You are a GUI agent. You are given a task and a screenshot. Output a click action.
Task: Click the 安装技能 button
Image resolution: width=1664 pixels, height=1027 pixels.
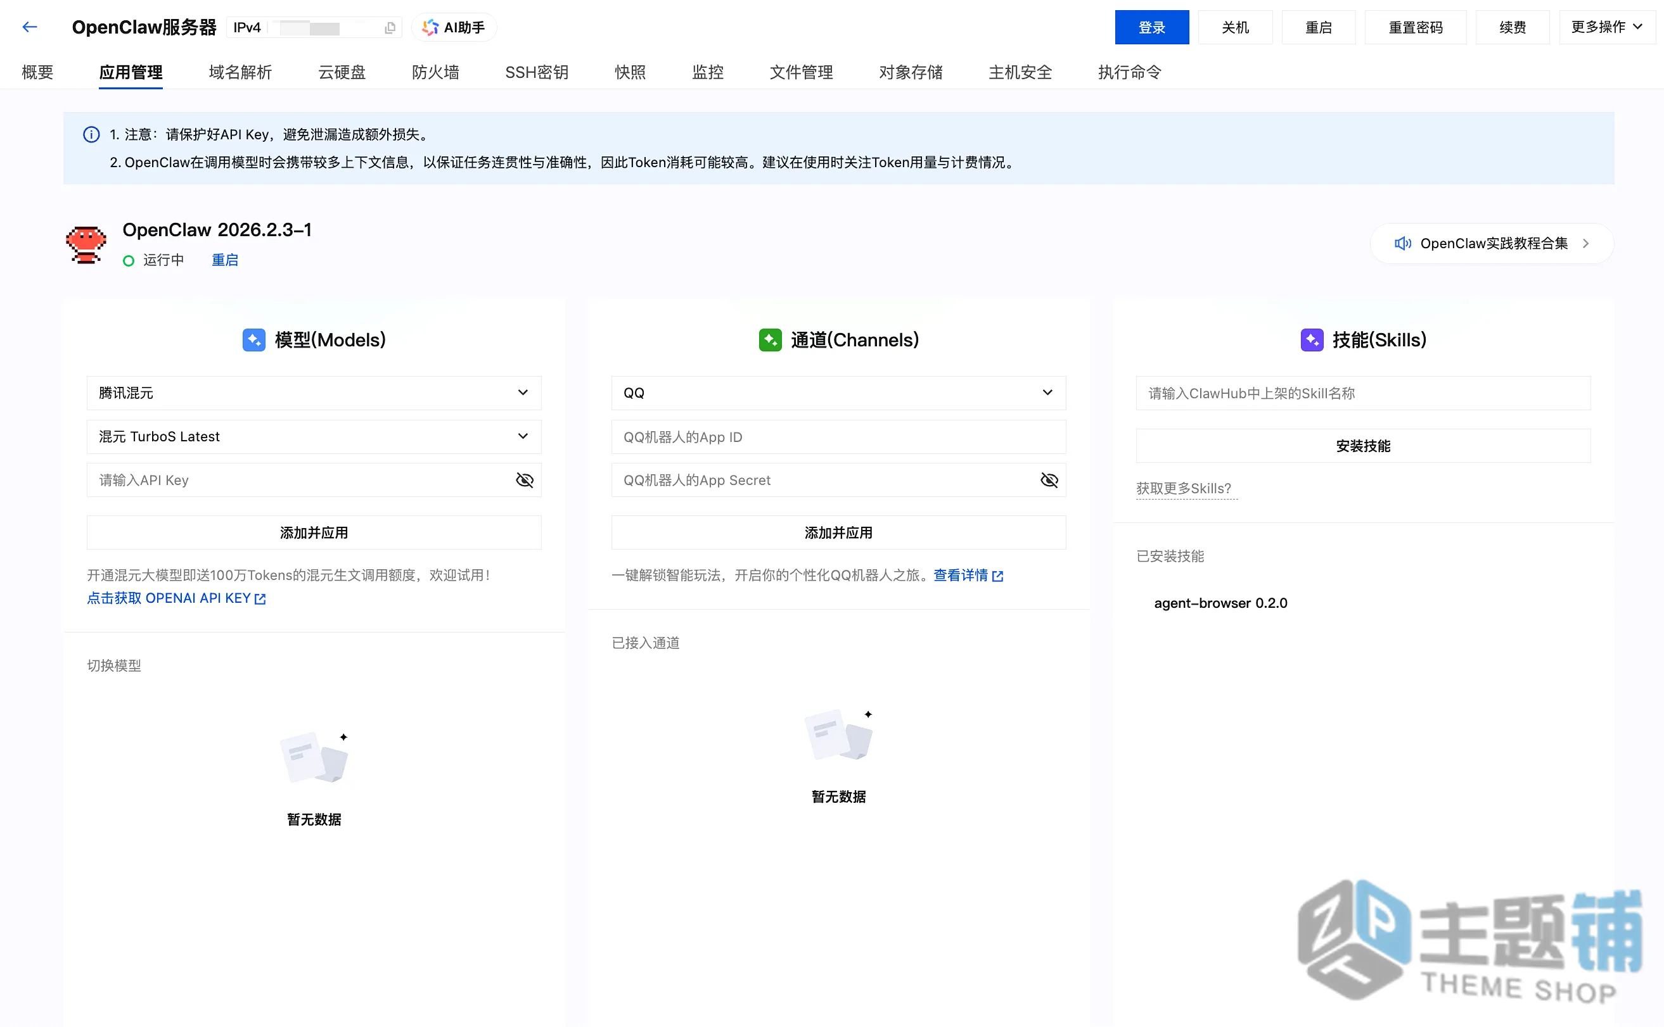tap(1364, 446)
